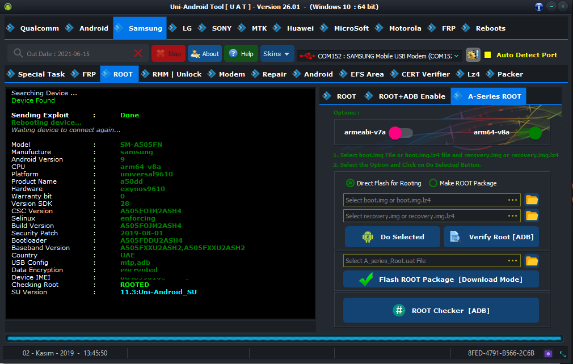The width and height of the screenshot is (573, 364).
Task: Click the device manager icon next to port list
Action: pos(473,55)
